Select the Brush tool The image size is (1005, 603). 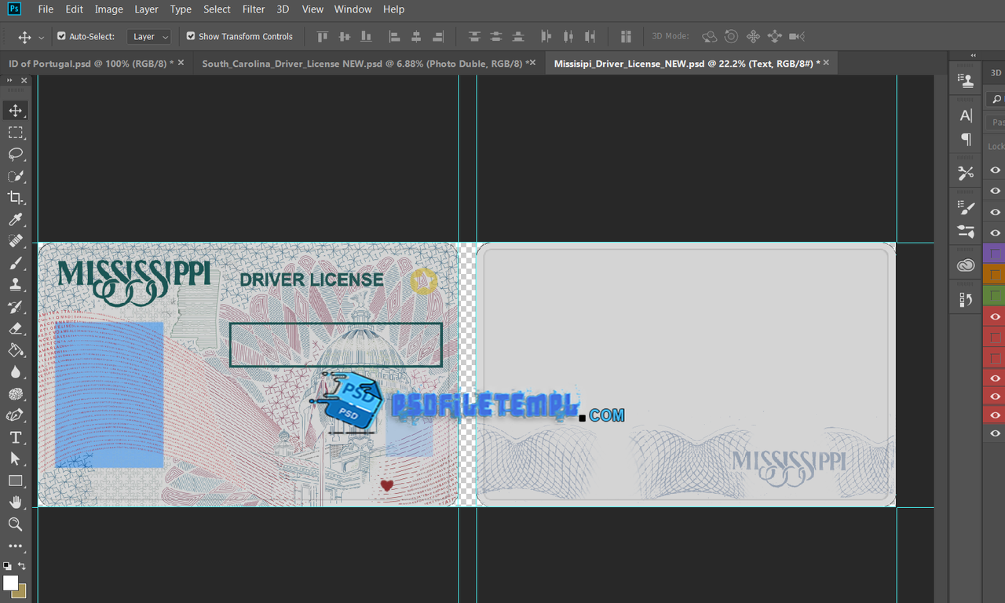point(16,263)
